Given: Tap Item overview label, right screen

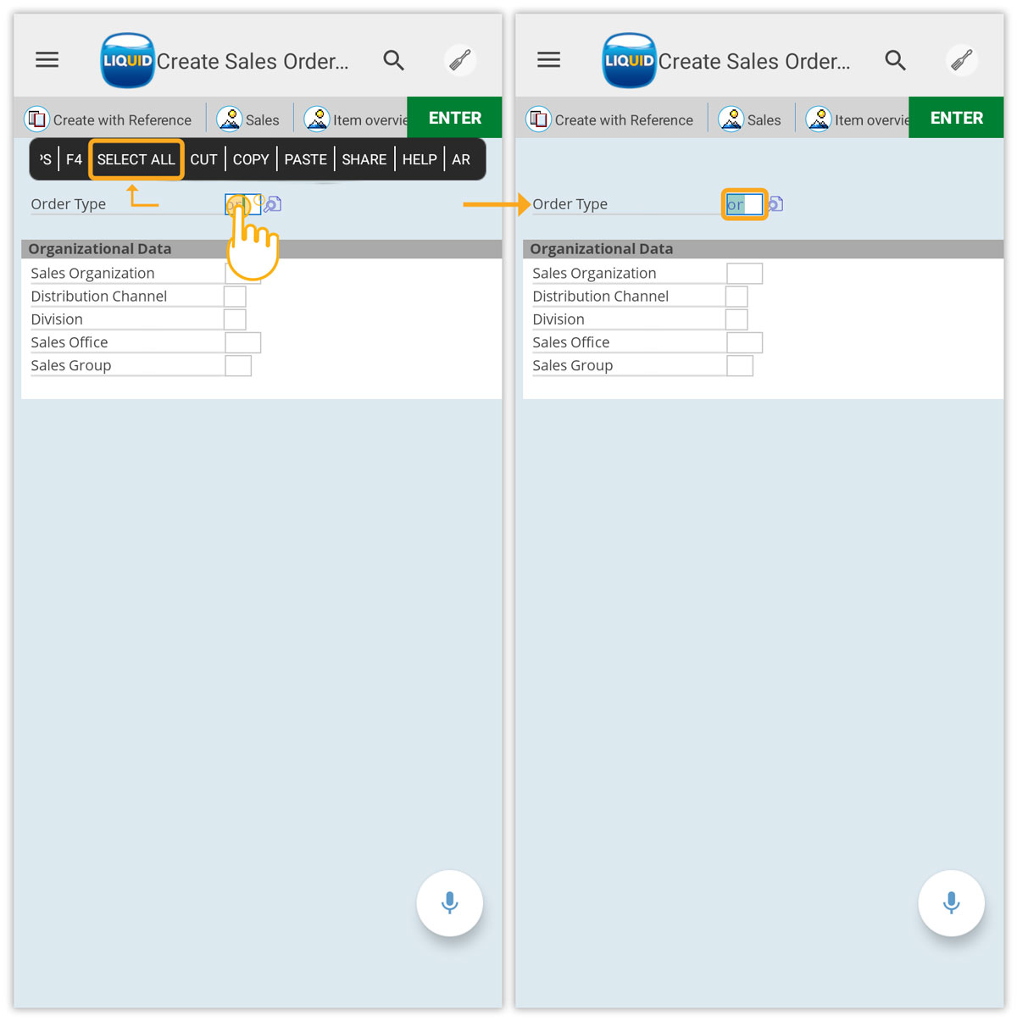Looking at the screenshot, I should 872,120.
